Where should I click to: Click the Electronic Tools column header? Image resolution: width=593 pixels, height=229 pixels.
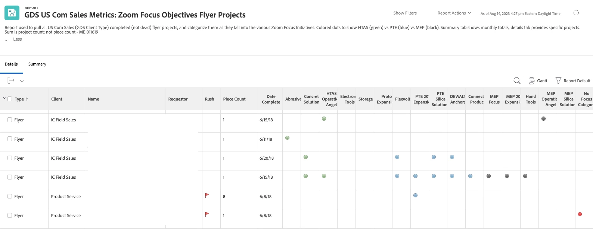tap(348, 99)
